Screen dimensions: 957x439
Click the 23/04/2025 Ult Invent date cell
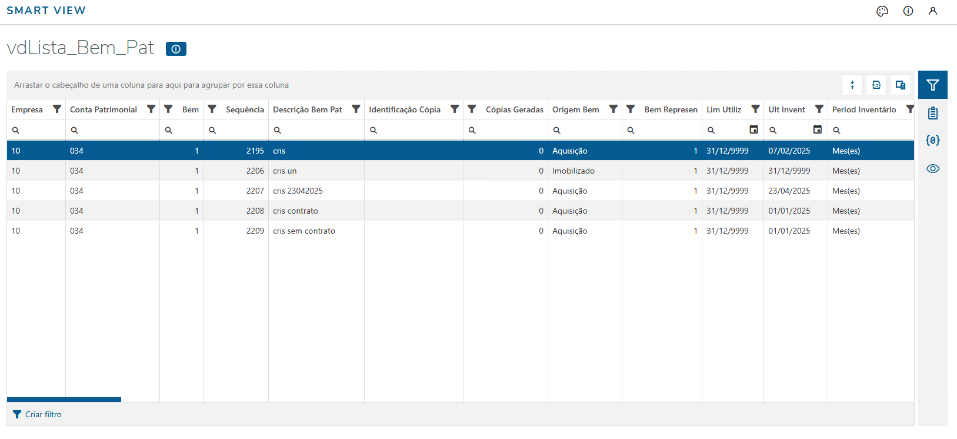pyautogui.click(x=796, y=191)
